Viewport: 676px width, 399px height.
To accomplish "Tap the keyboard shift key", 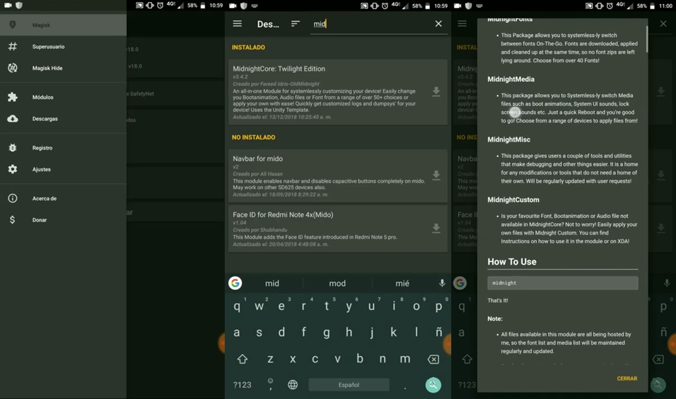I will point(242,359).
